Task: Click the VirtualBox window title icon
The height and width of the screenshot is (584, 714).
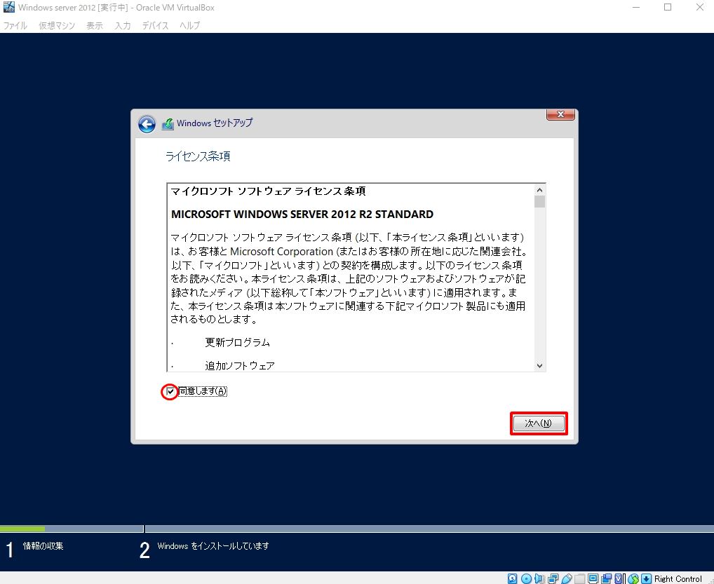Action: pyautogui.click(x=8, y=7)
